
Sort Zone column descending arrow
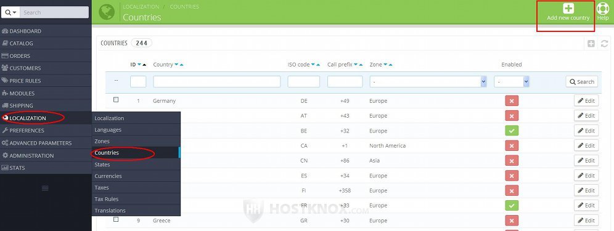click(385, 65)
